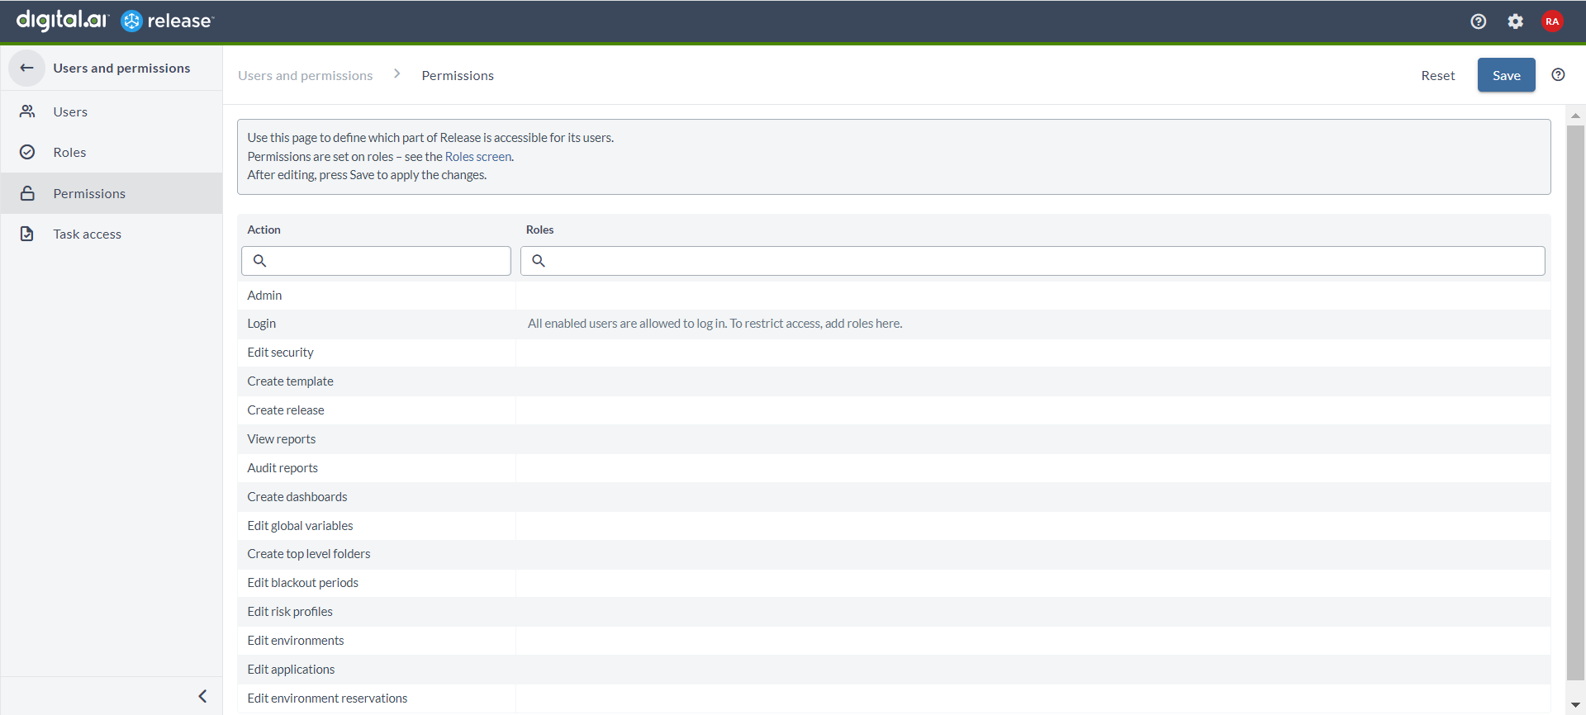Click the Login row label

(262, 324)
